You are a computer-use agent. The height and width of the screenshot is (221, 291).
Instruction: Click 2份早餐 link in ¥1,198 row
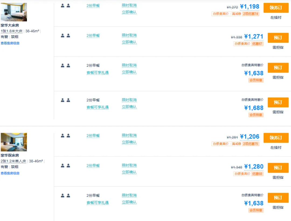pyautogui.click(x=93, y=6)
